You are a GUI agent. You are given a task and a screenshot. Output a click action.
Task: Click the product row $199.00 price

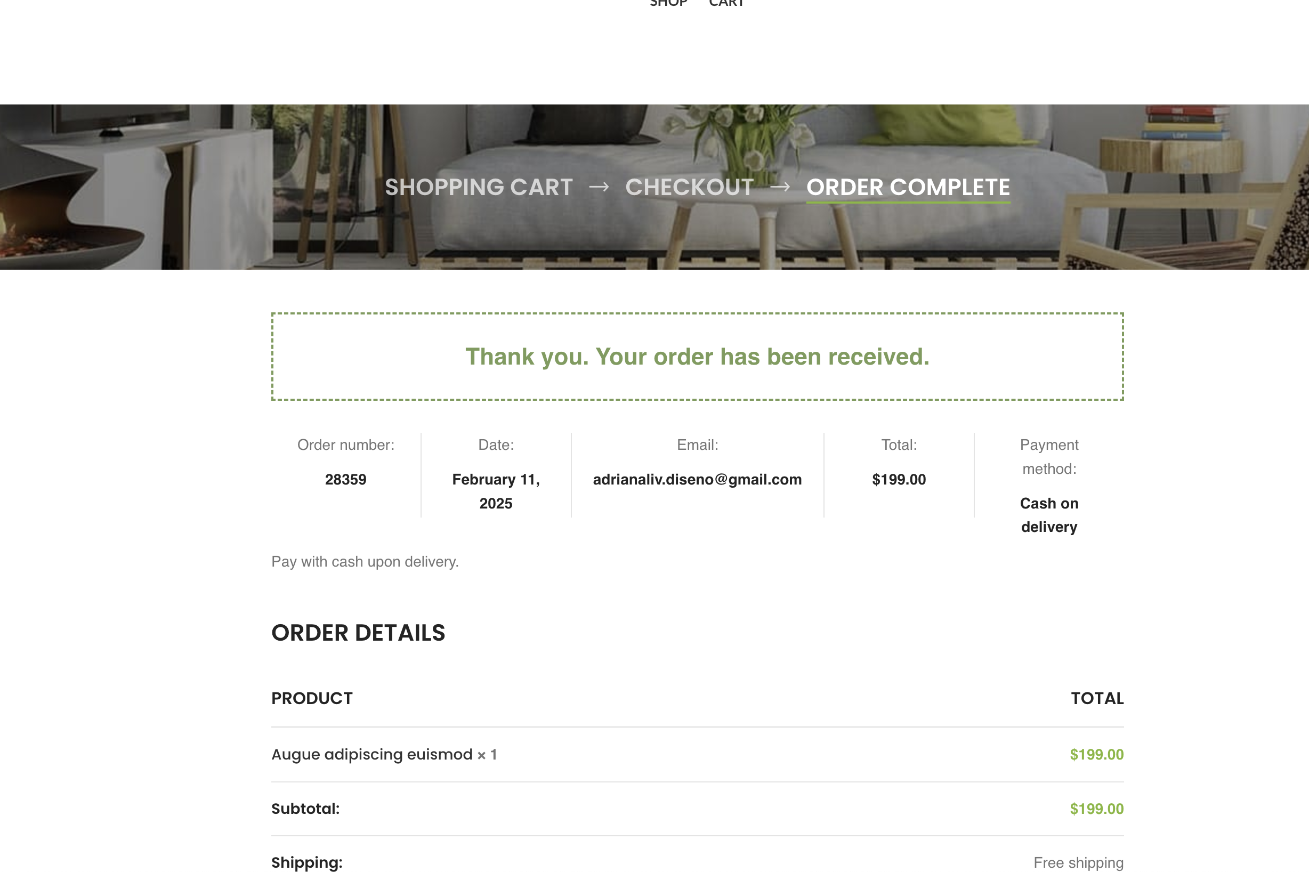(x=1096, y=755)
